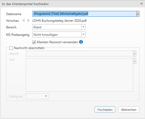Screen dimensions: 145x119
Task: Click the preview filename LOHN Buchungsbeleg Jänner 2020.pdf
Action: pyautogui.click(x=59, y=21)
